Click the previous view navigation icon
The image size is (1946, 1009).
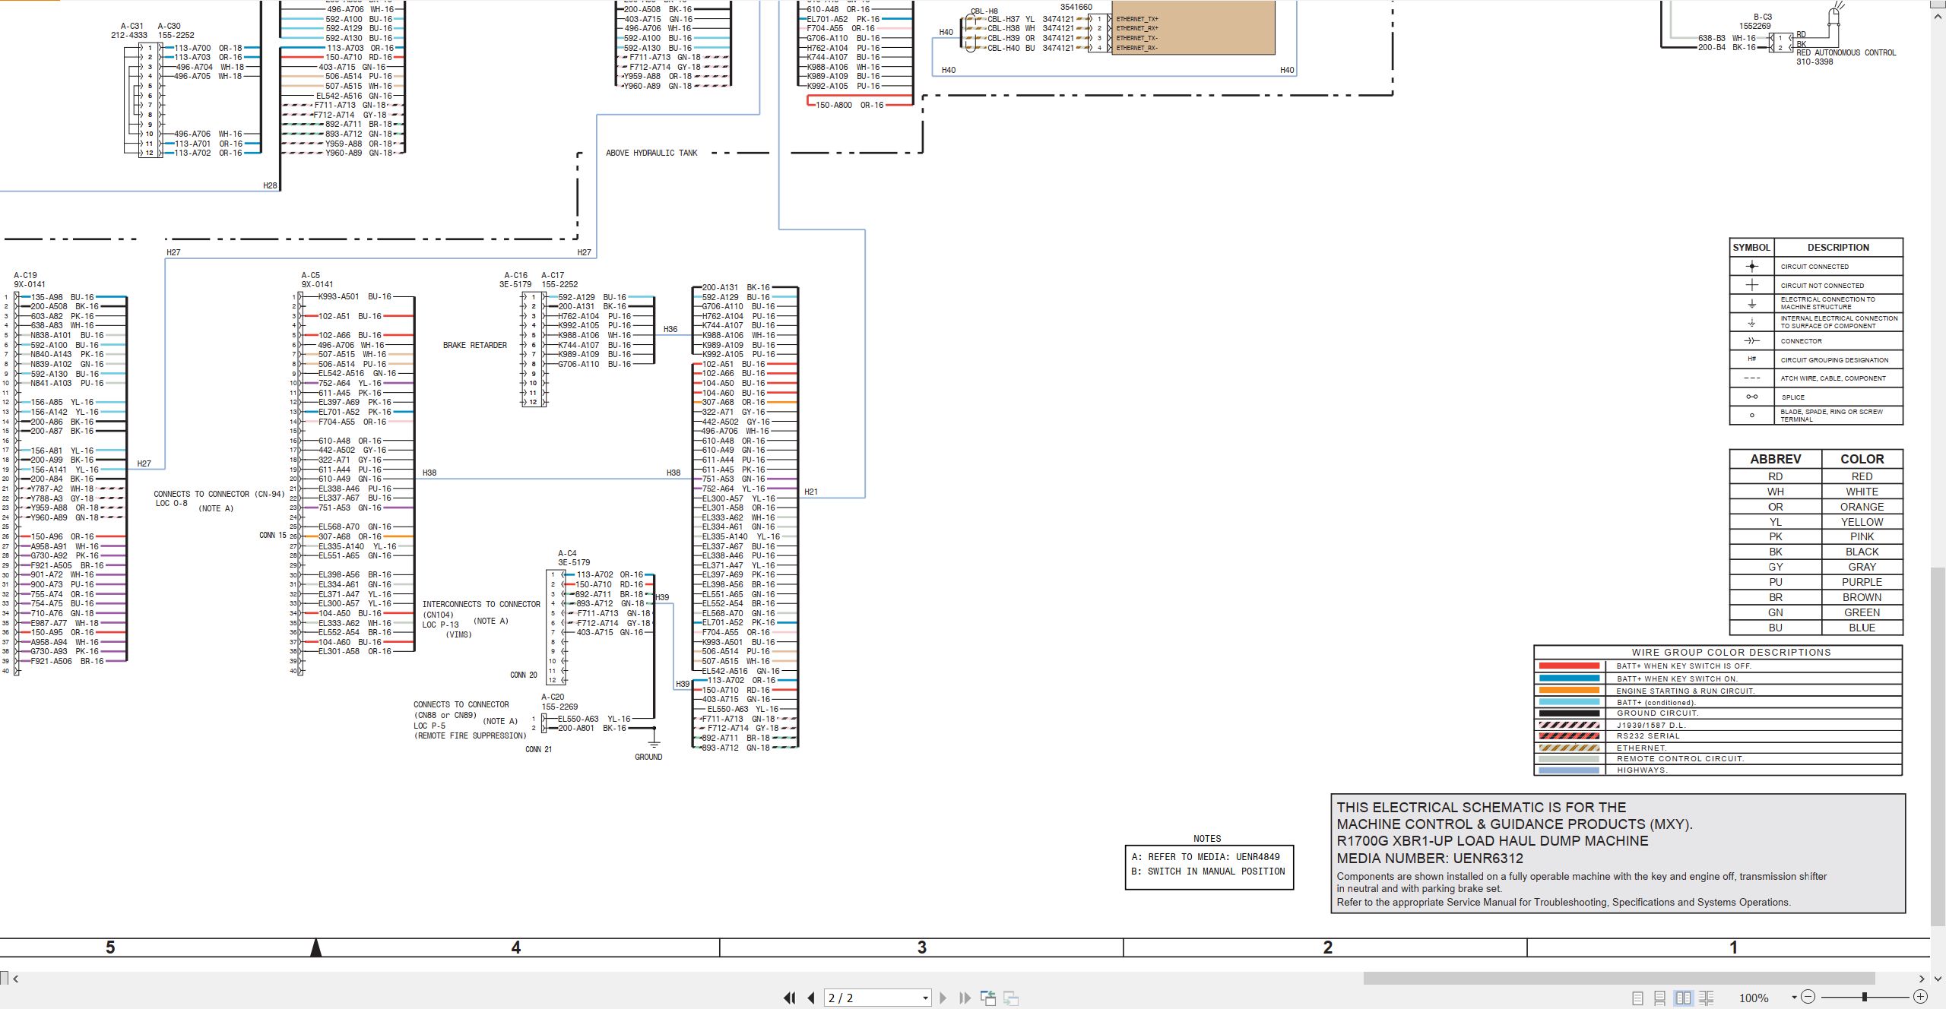click(987, 998)
